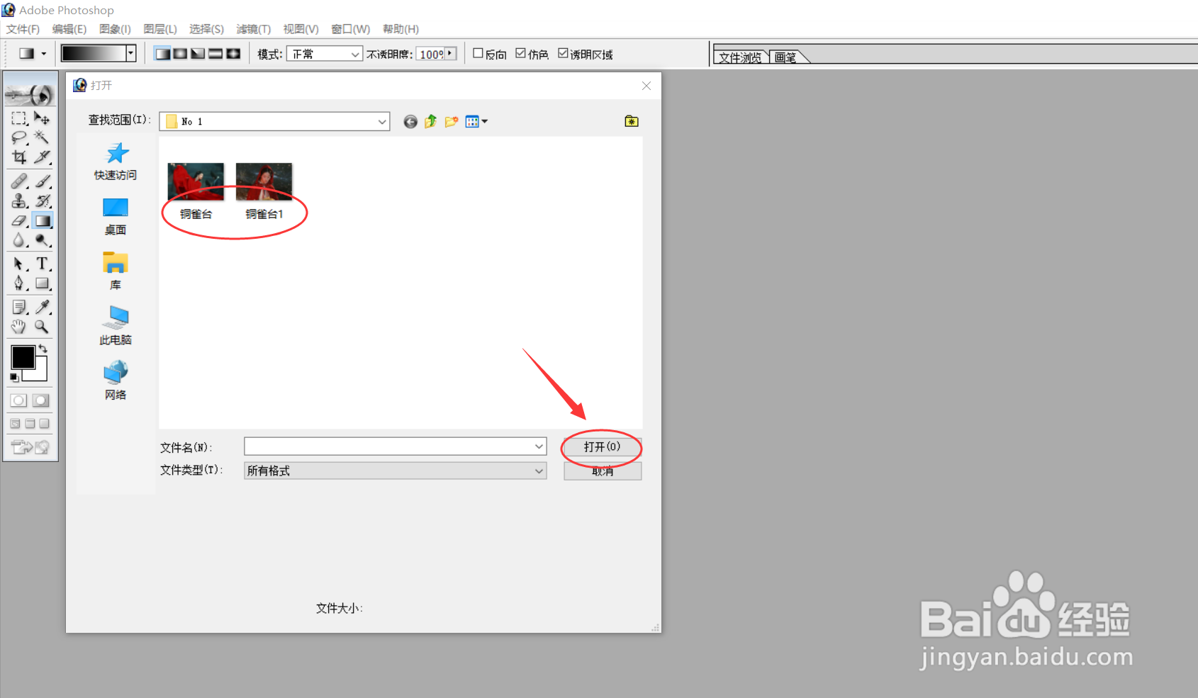Click the 打开(O) button

(602, 447)
